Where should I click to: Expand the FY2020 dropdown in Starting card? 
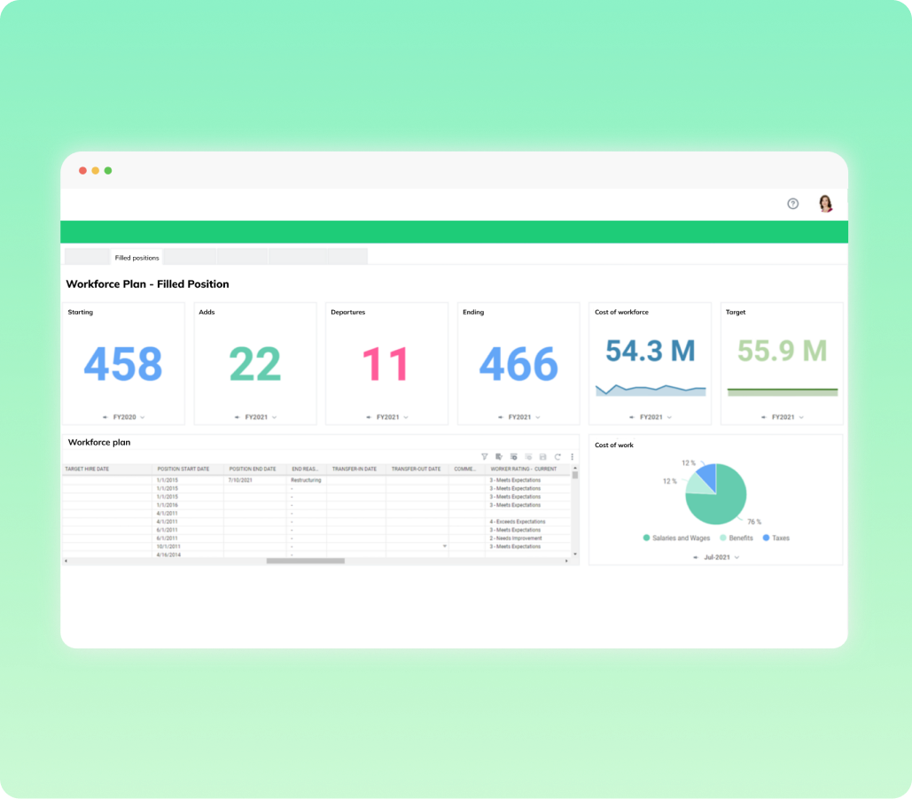123,416
